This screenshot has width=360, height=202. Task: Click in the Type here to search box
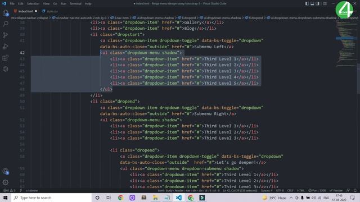52,198
